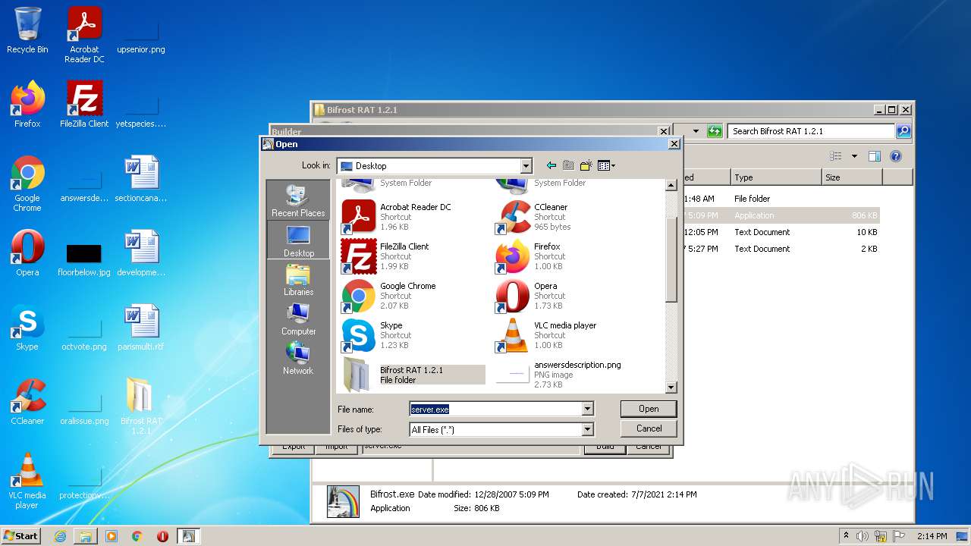Viewport: 971px width, 546px height.
Task: Open Bifrost RAT 1.2.1 folder on desktop
Action: click(141, 406)
